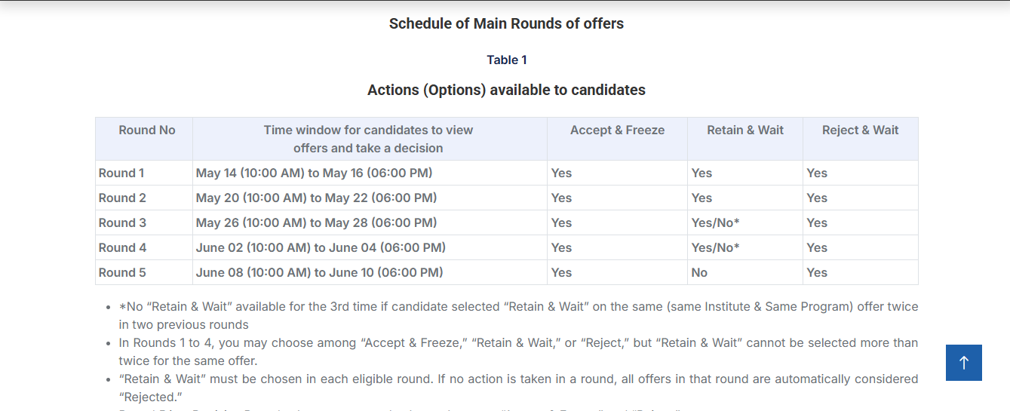
Task: Click the "Schedule of Main Rounds of offers" heading
Action: point(506,23)
